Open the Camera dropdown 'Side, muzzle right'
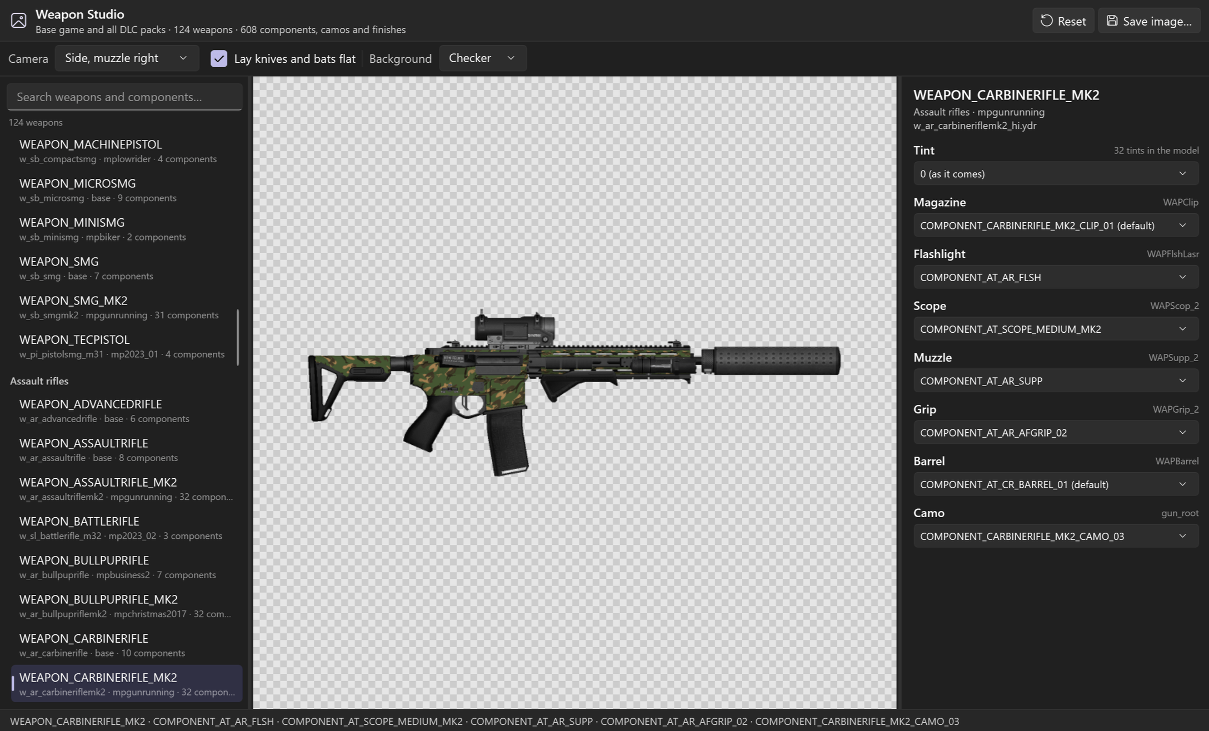The width and height of the screenshot is (1209, 731). pos(127,58)
